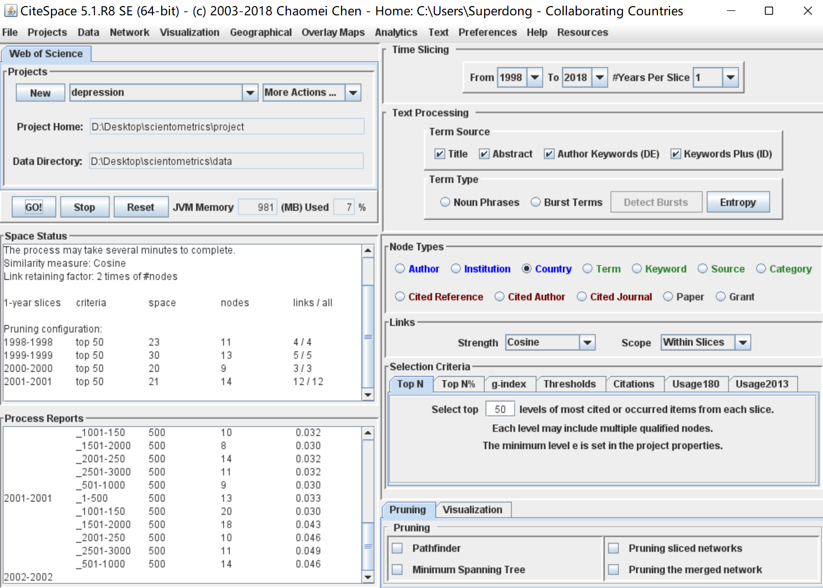This screenshot has width=823, height=588.
Task: Switch to the Visualization tab beside Pruning
Action: (473, 510)
